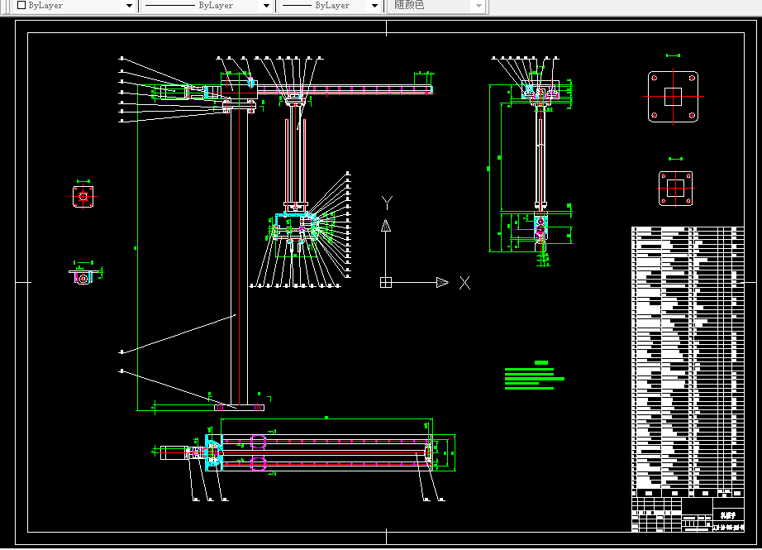The image size is (762, 550).
Task: Select the upper magenta slot in the bottom plan view
Action: (258, 442)
